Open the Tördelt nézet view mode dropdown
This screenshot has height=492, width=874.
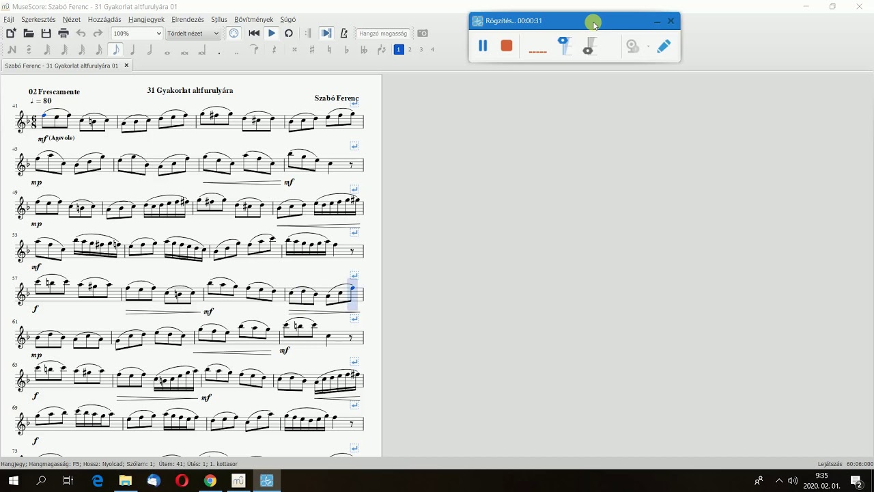tap(193, 33)
